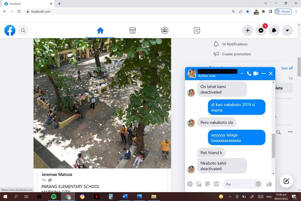Open the extensions puzzle icon
Screen dimensions: 301x201
point(263,11)
